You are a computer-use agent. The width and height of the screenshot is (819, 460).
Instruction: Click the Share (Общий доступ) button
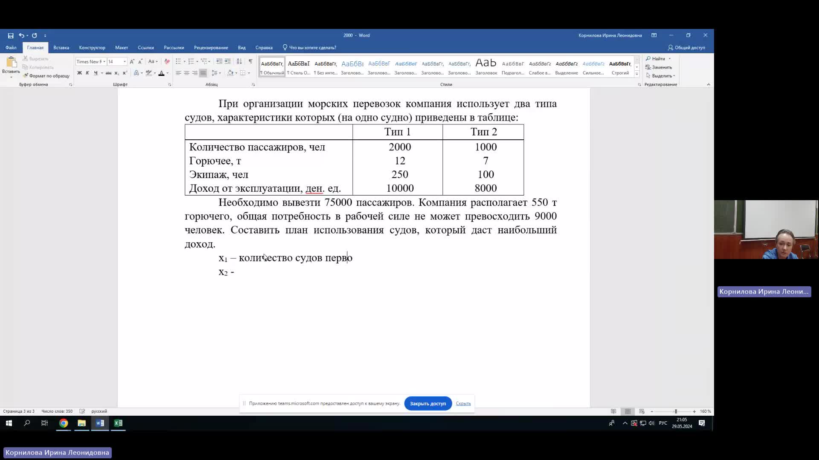[x=687, y=48]
